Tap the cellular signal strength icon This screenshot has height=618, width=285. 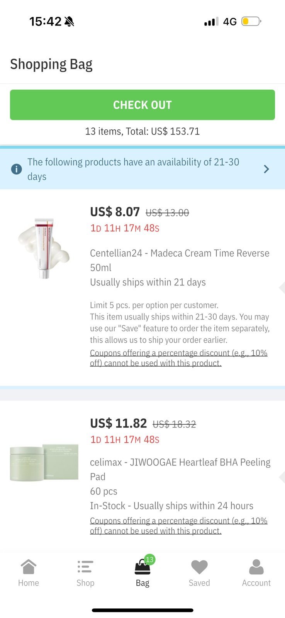pyautogui.click(x=211, y=22)
